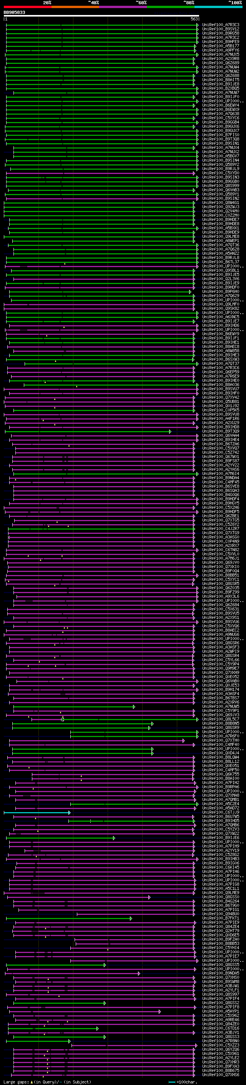Select hit label UniRef100_B6TL37

(221, 262)
